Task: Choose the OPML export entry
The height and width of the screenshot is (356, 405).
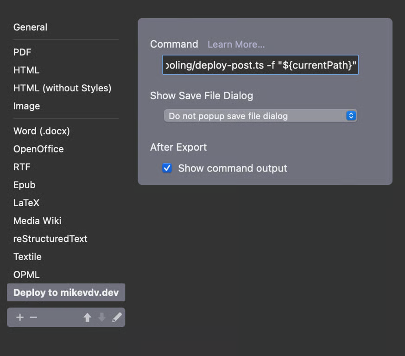Action: 26,274
